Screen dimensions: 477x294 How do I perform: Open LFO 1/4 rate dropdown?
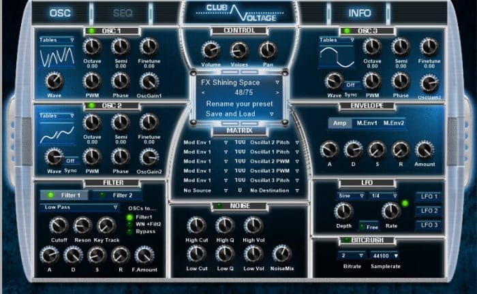coord(384,196)
